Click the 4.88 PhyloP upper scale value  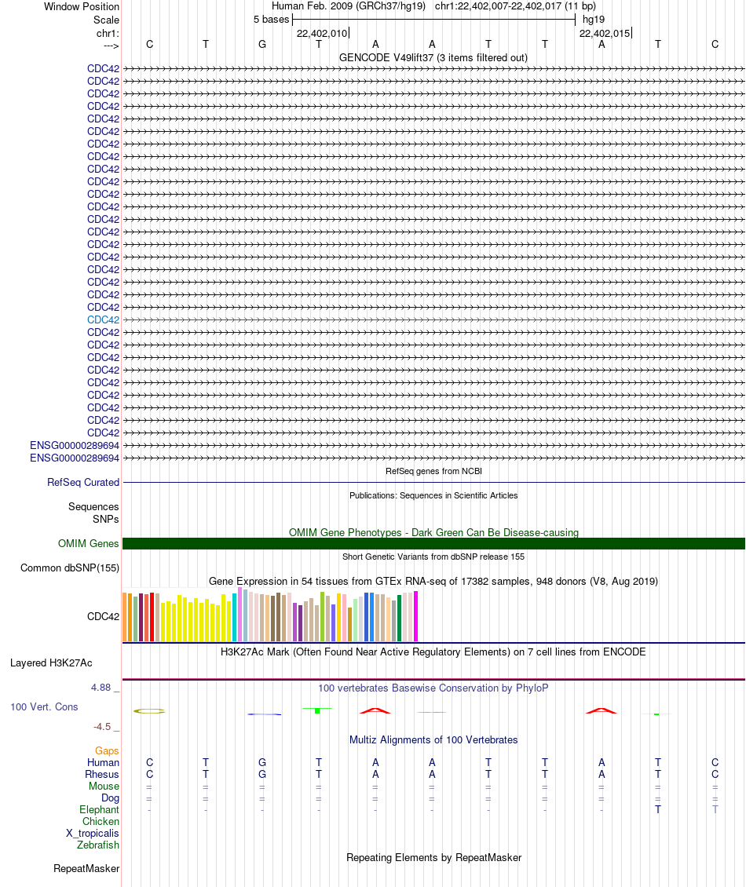[x=101, y=688]
